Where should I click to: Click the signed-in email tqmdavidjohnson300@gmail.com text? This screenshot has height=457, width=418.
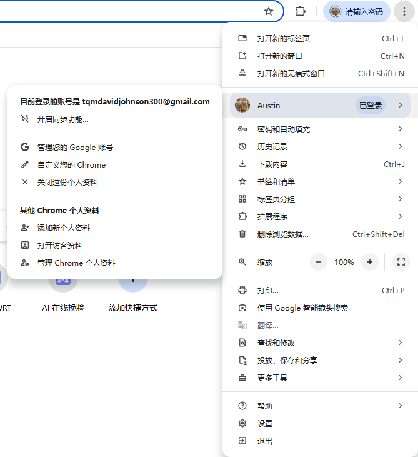pos(146,101)
